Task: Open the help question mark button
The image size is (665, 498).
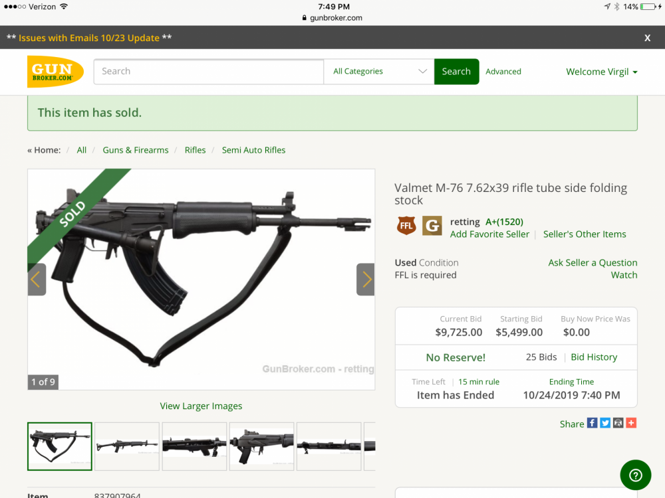Action: [x=635, y=475]
